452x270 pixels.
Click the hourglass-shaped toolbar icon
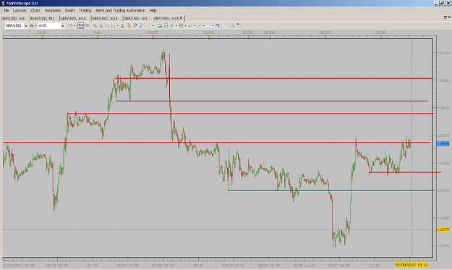[x=122, y=25]
